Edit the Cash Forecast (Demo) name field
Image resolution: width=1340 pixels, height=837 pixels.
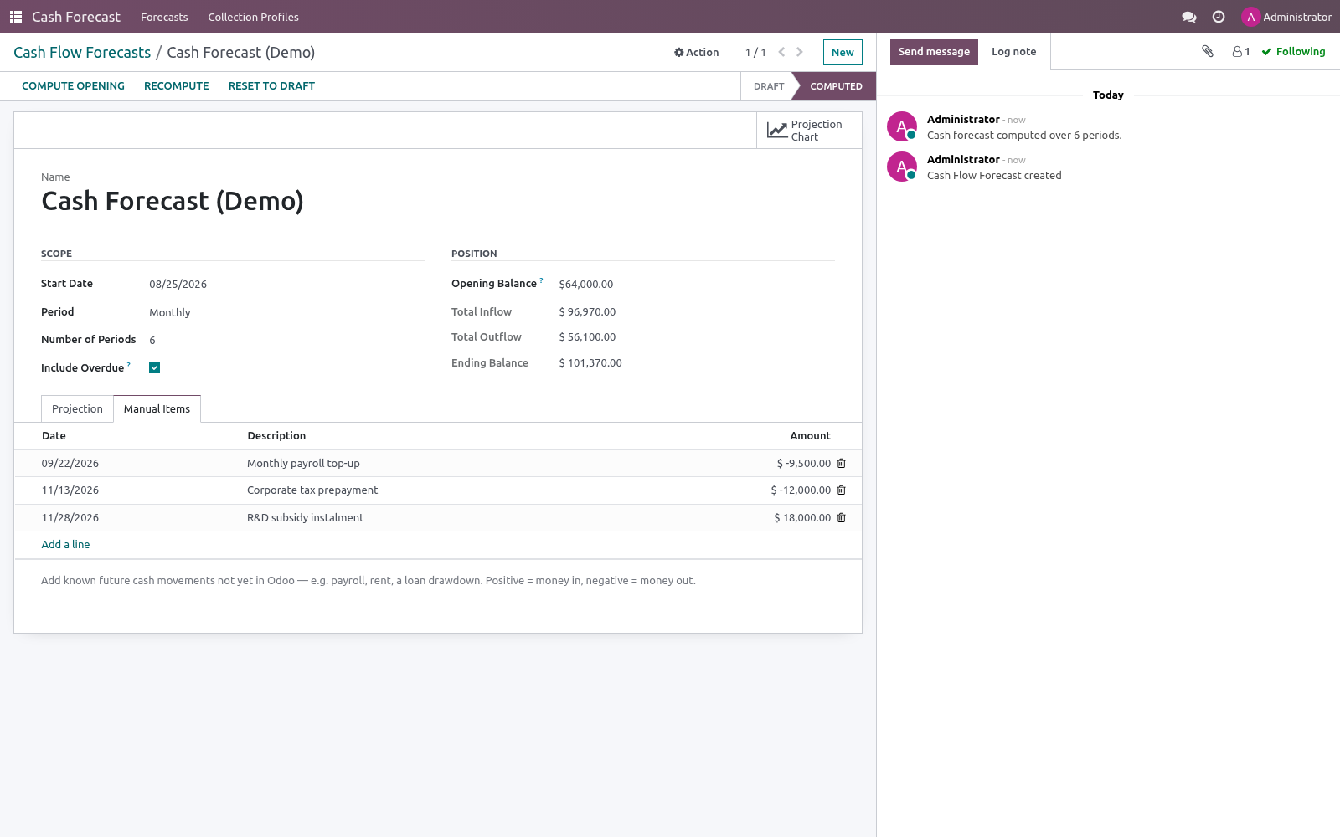438,201
